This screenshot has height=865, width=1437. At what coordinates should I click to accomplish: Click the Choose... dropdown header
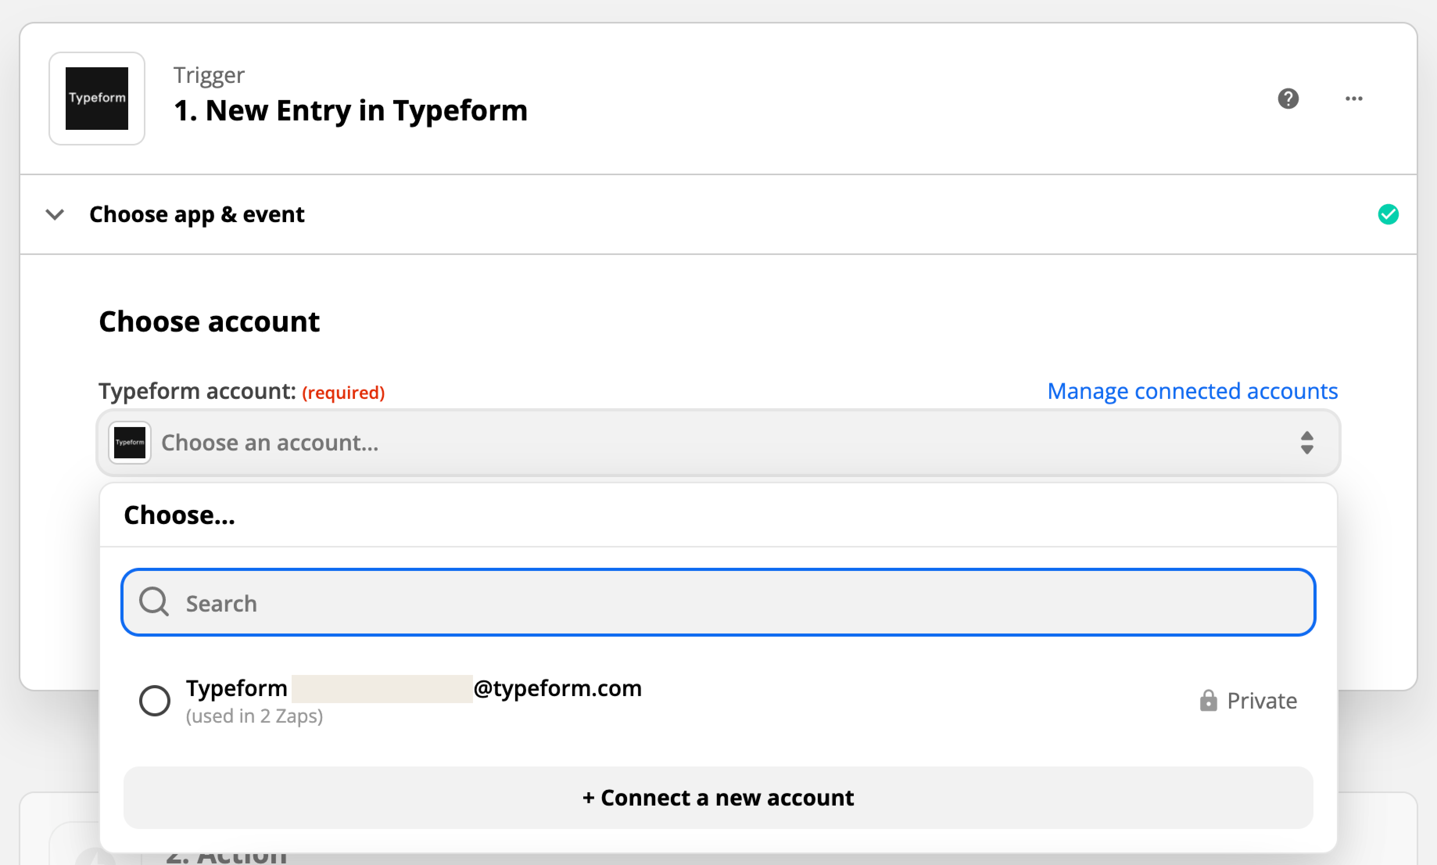179,515
